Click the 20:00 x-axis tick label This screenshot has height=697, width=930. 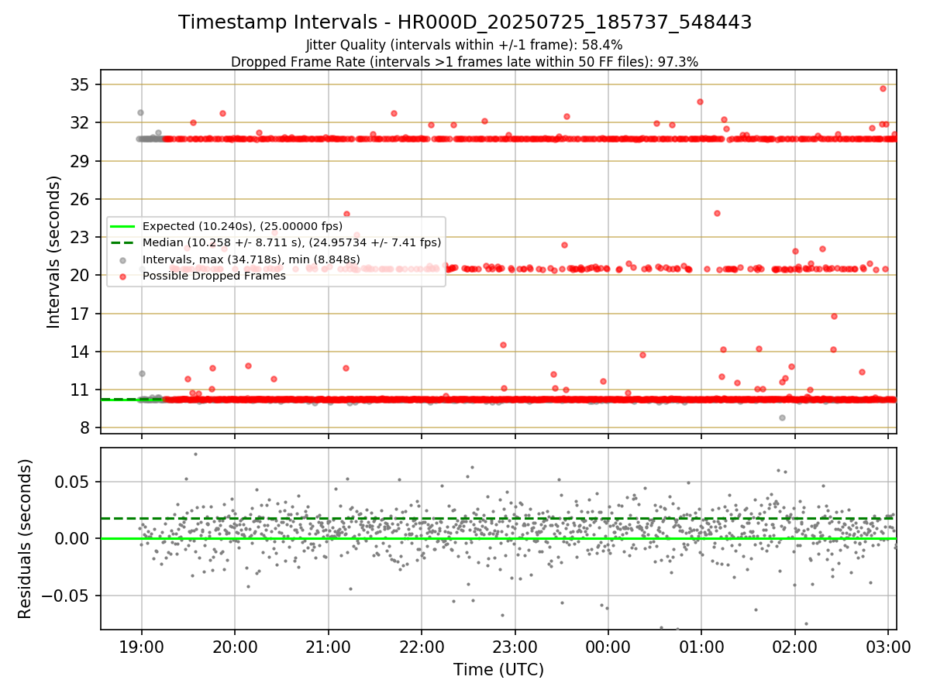pos(235,647)
